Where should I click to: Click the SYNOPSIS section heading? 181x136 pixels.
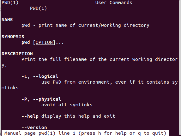tap(13, 37)
